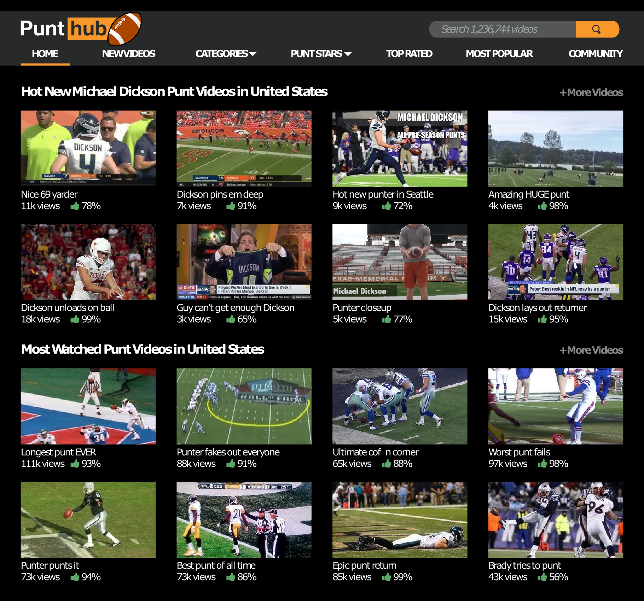
Task: Open the 'Punter closeup' video thumbnail
Action: click(400, 262)
